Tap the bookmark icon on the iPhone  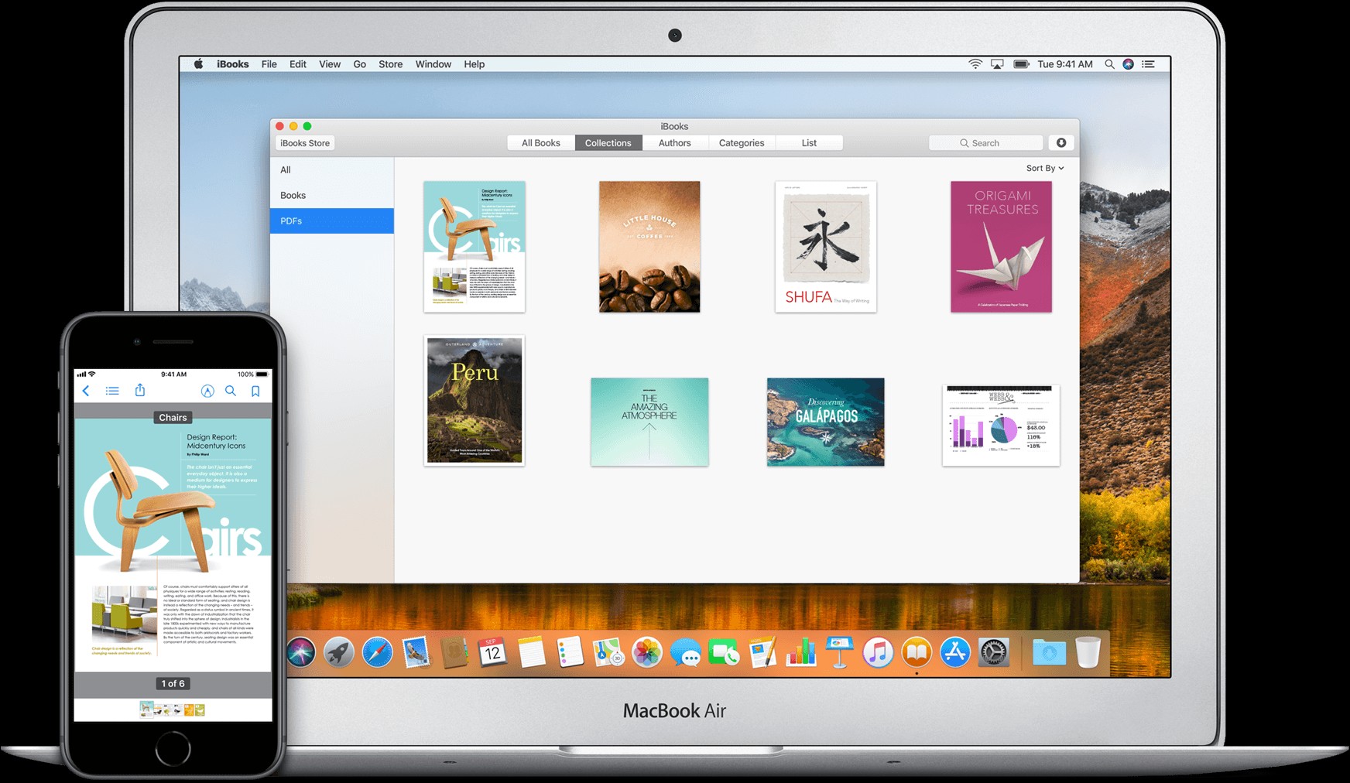click(x=255, y=391)
